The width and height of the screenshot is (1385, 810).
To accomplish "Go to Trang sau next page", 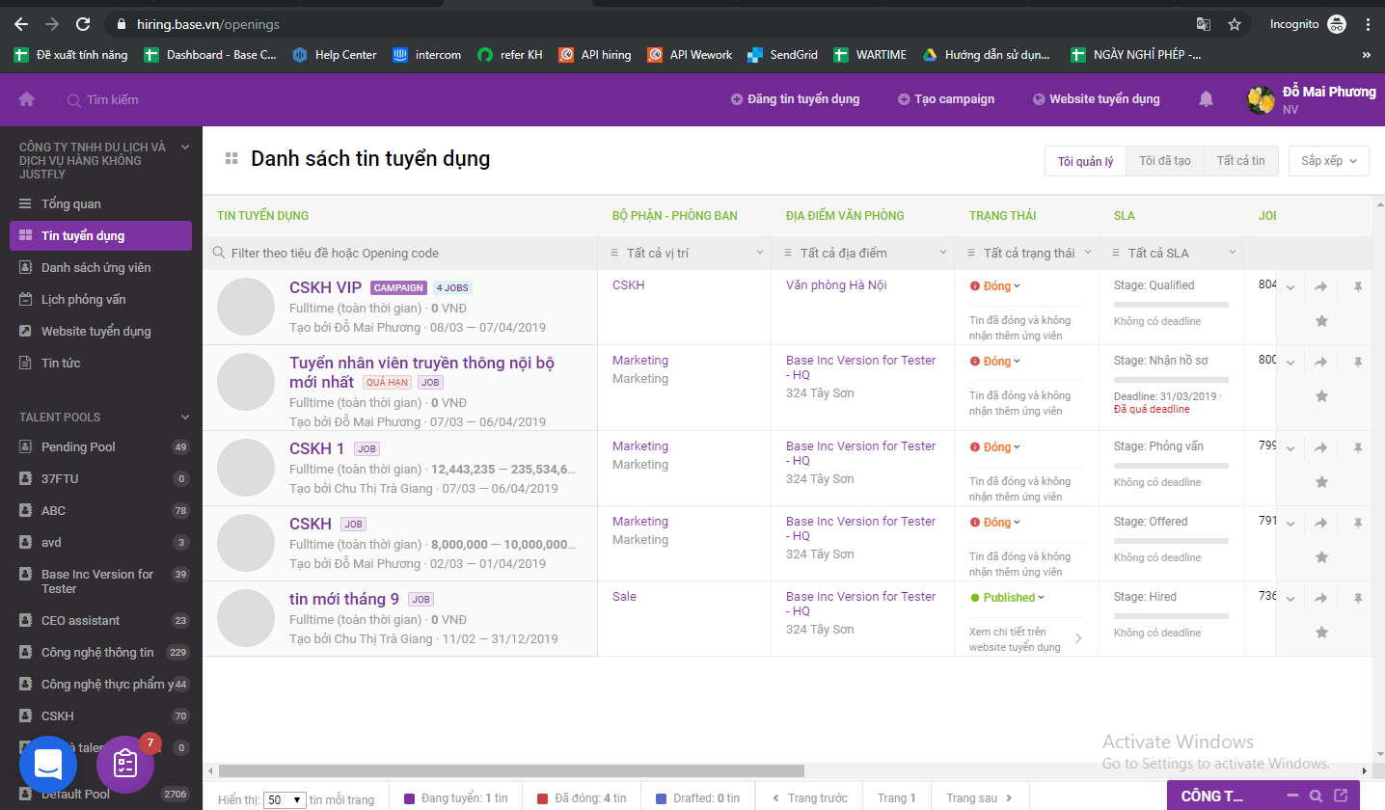I will (x=980, y=798).
